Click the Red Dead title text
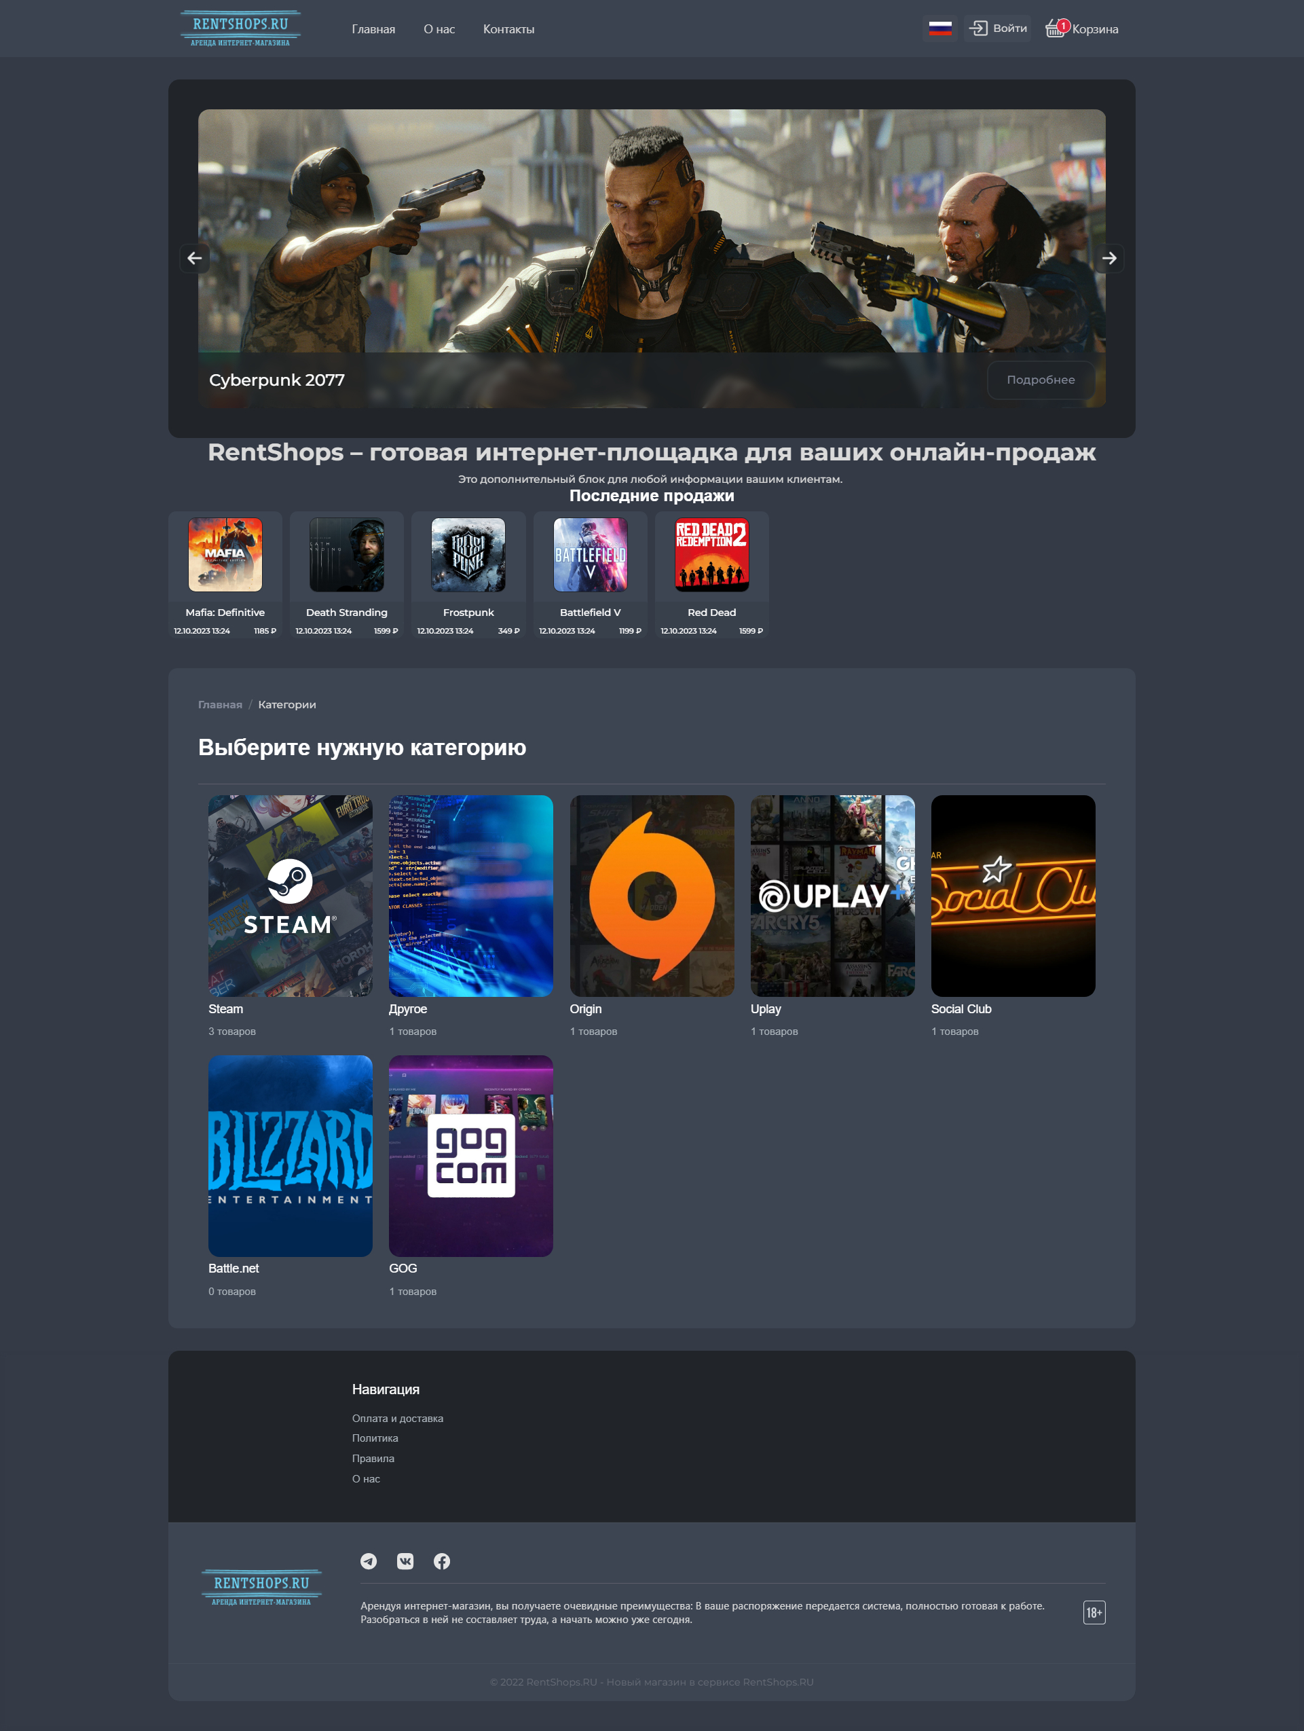 pyautogui.click(x=712, y=613)
